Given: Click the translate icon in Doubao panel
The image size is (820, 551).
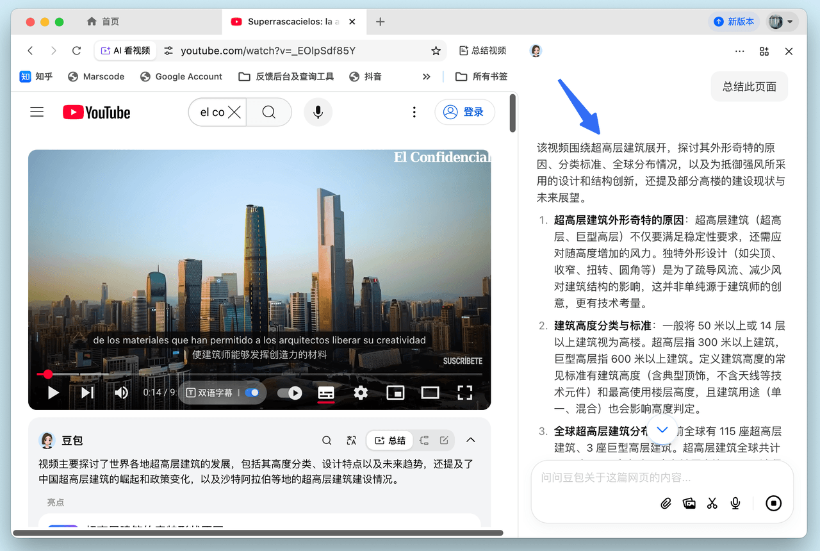Looking at the screenshot, I should pyautogui.click(x=351, y=440).
